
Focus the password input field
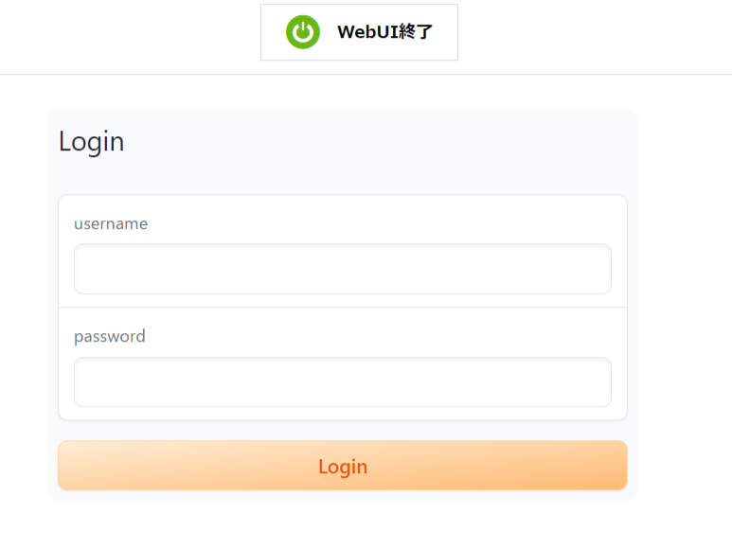(x=343, y=382)
